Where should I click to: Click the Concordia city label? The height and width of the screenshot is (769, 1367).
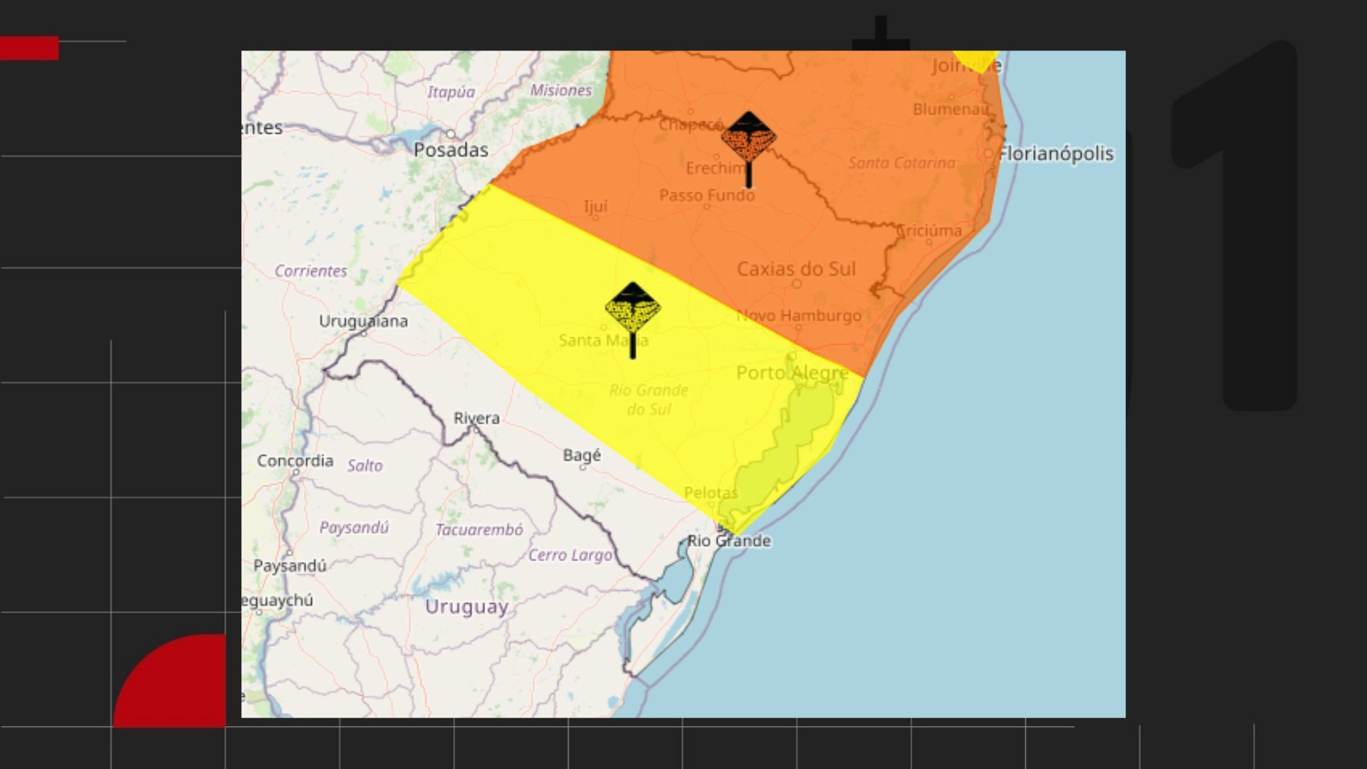[295, 461]
